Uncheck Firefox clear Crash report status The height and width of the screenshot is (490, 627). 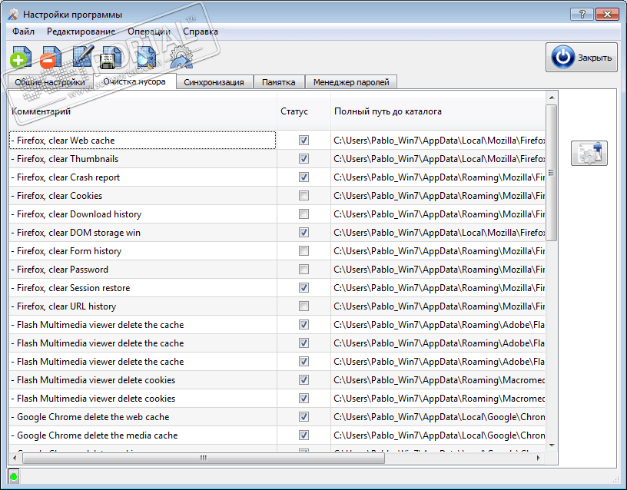pyautogui.click(x=304, y=177)
